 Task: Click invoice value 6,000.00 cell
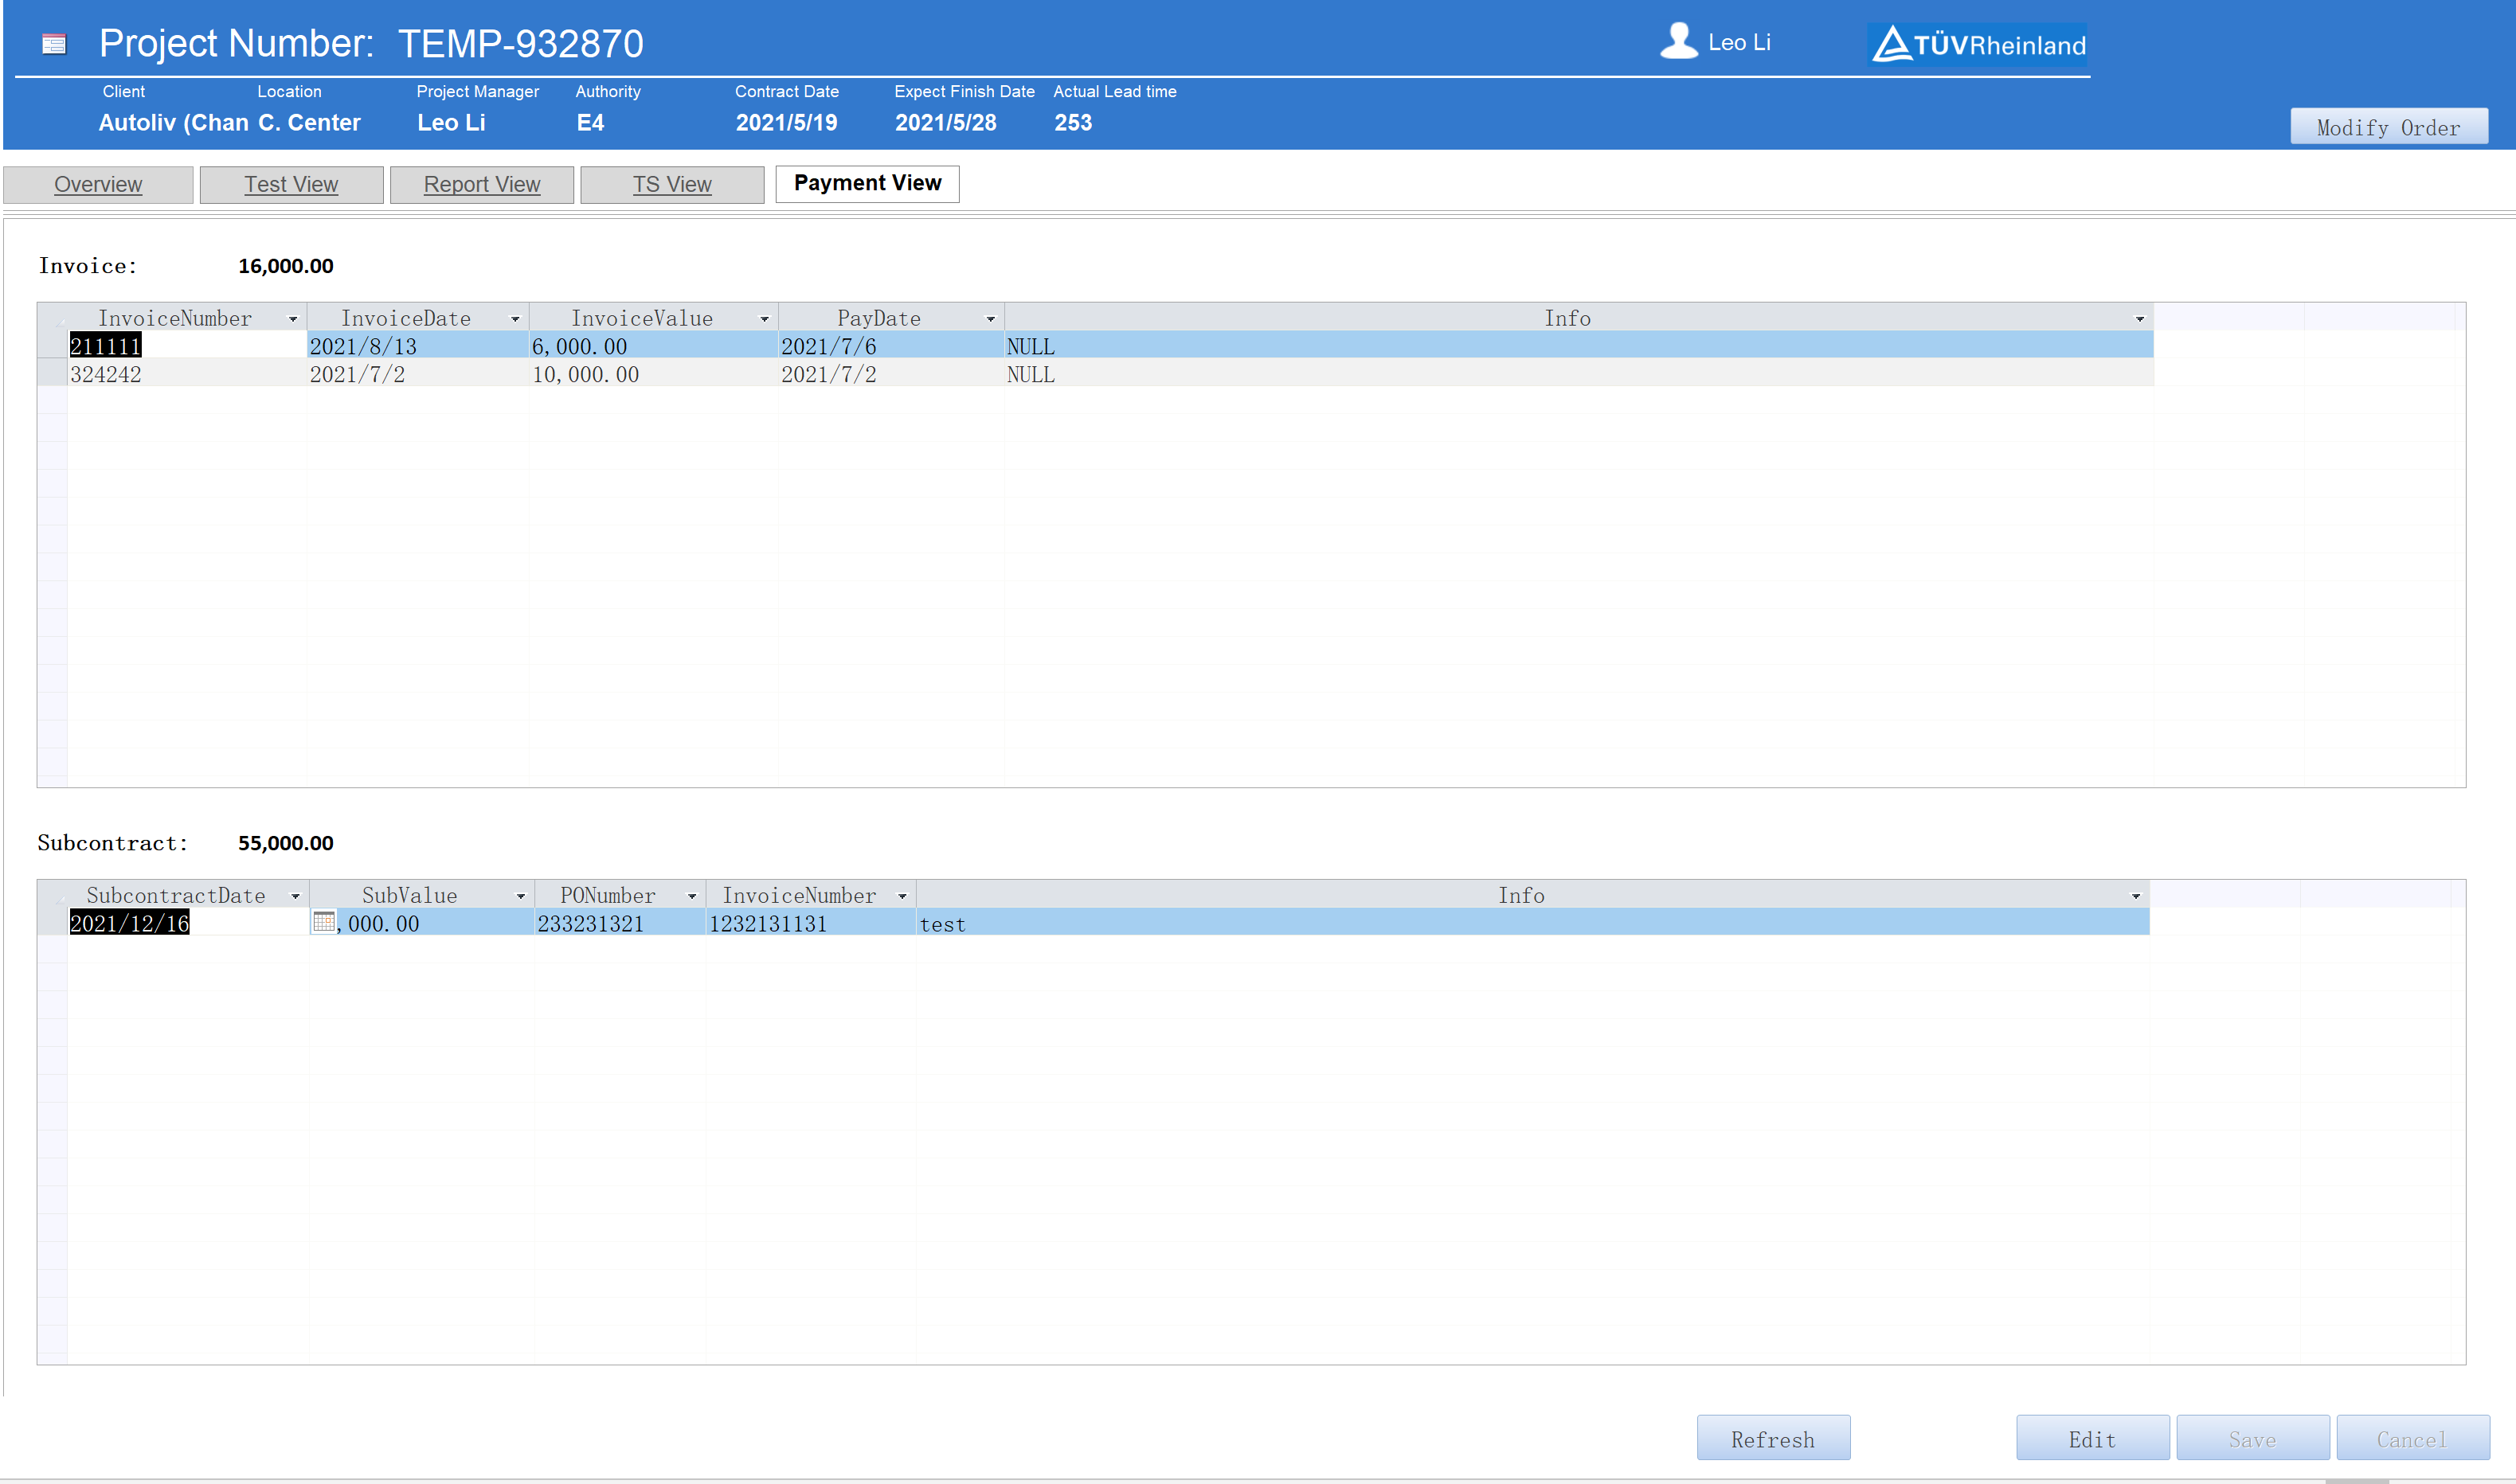653,346
